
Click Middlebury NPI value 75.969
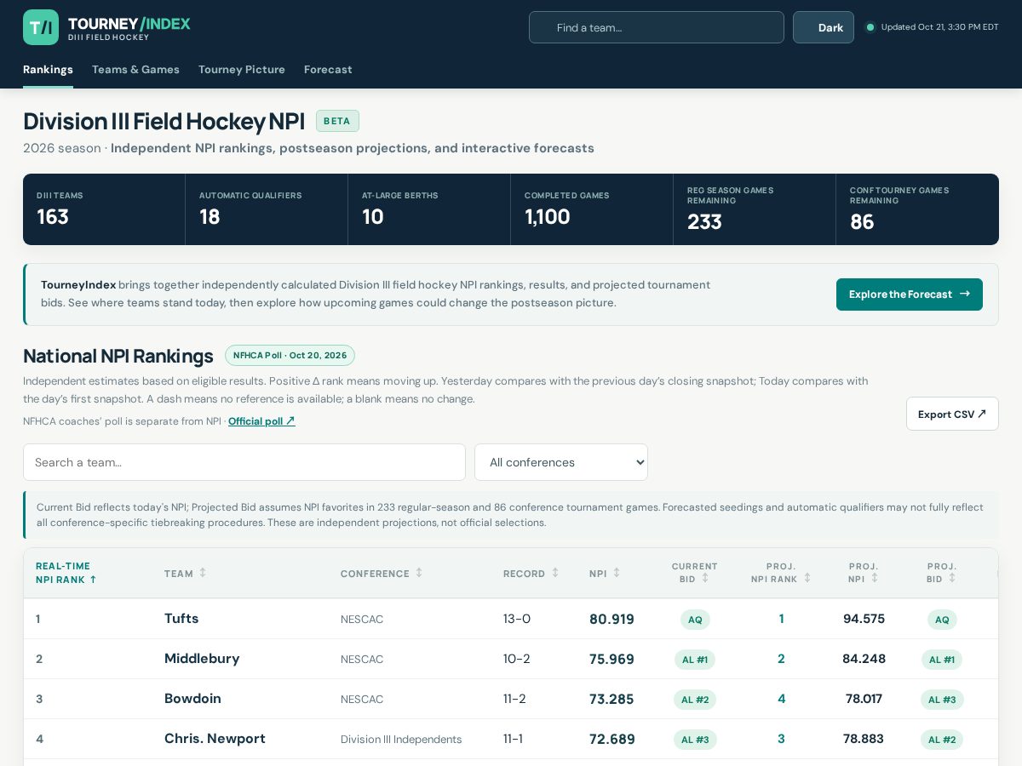click(611, 660)
